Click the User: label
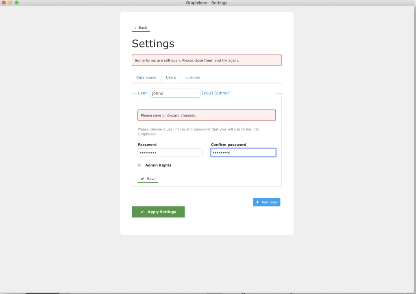Screen dimensions: 416x294 [x=143, y=93]
